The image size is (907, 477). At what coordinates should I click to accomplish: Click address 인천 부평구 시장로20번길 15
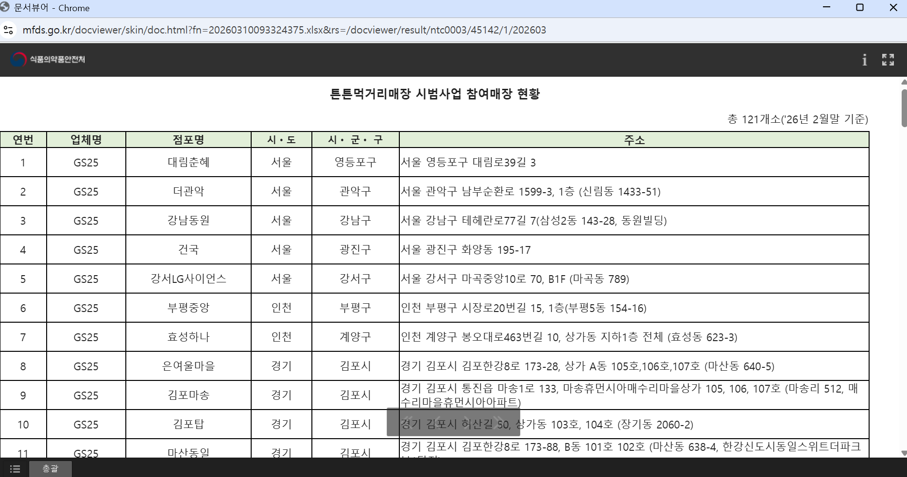[x=524, y=308]
